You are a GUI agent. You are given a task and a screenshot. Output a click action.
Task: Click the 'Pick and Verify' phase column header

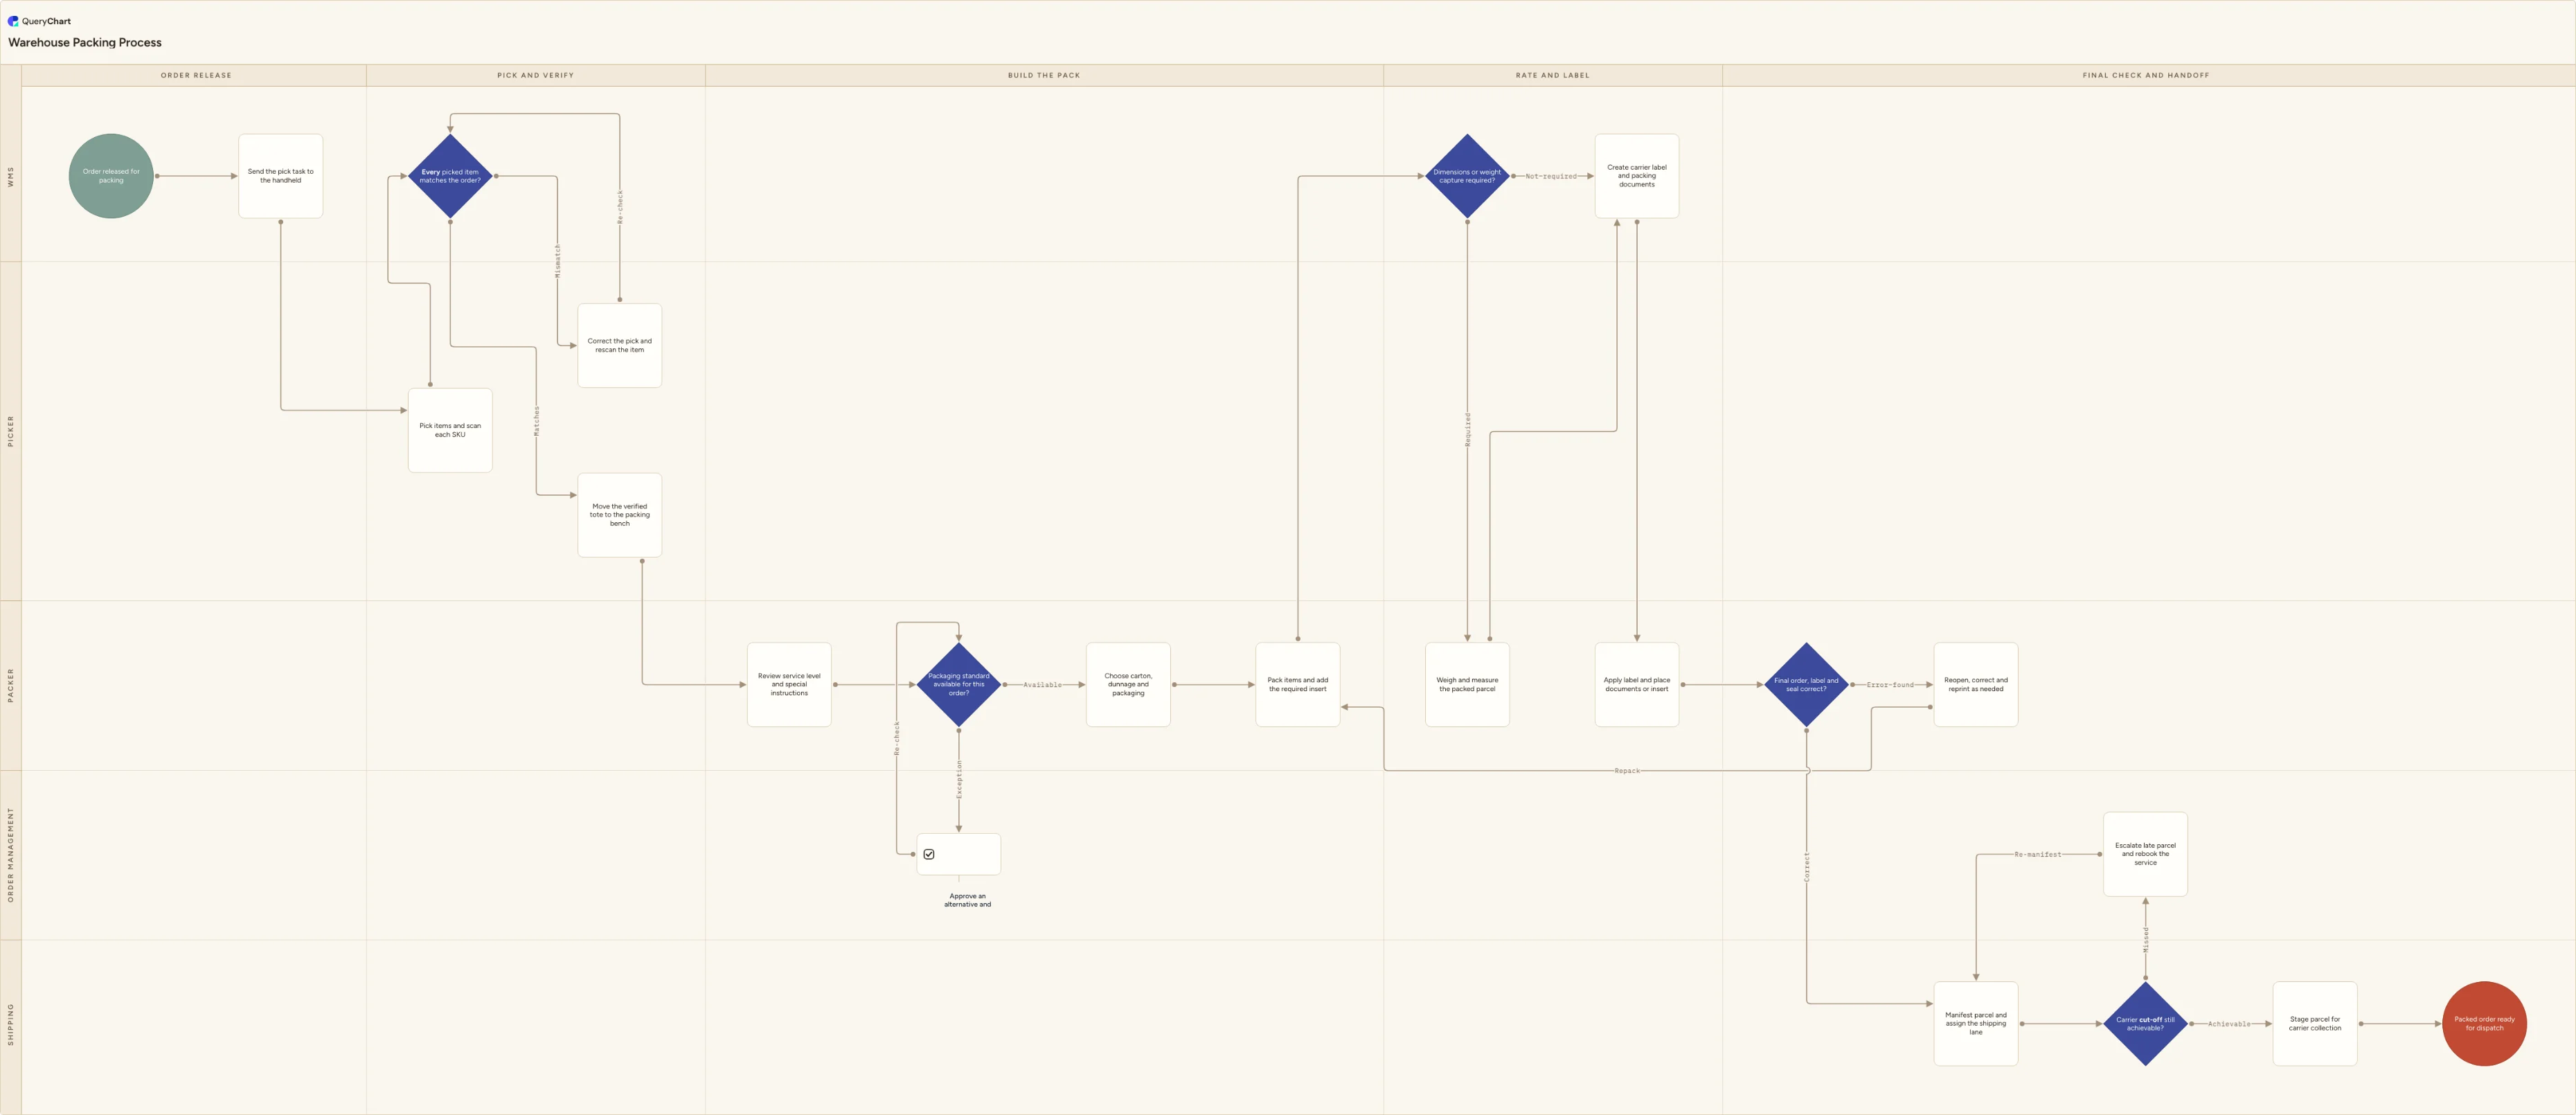coord(536,75)
